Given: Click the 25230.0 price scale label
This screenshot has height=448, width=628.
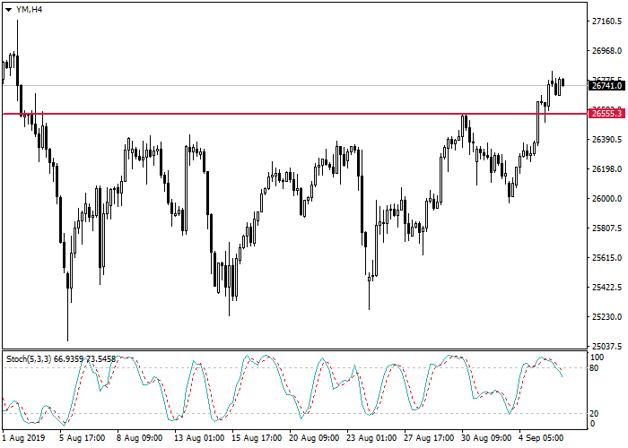Looking at the screenshot, I should [x=606, y=317].
